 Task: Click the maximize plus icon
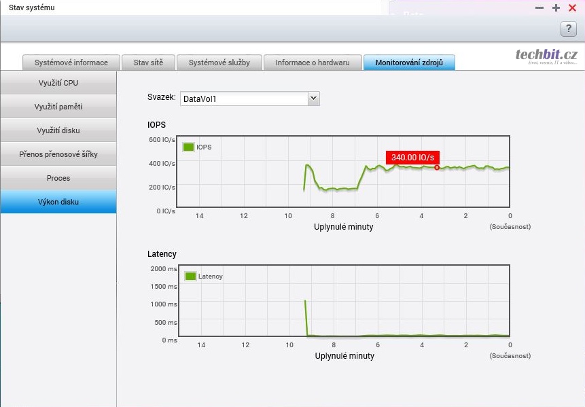[x=556, y=7]
